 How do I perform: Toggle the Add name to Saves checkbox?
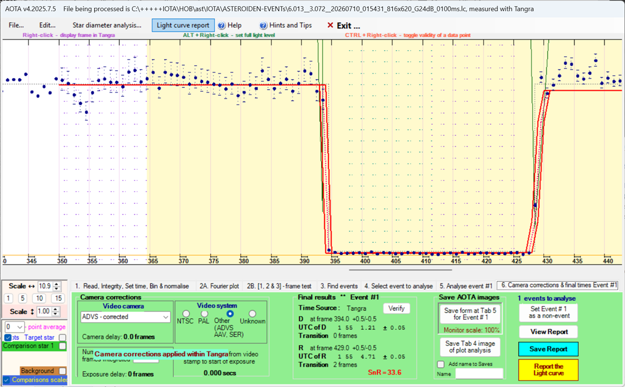coord(440,364)
